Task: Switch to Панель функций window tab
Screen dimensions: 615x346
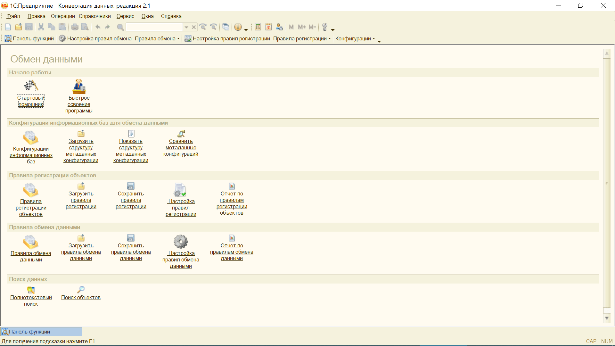Action: coord(41,332)
